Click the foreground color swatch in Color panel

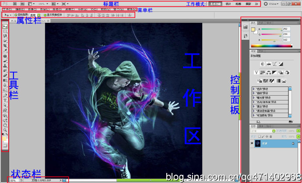(253, 30)
